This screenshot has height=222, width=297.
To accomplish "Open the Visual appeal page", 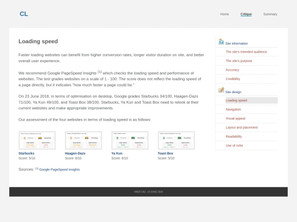I will click(x=235, y=118).
